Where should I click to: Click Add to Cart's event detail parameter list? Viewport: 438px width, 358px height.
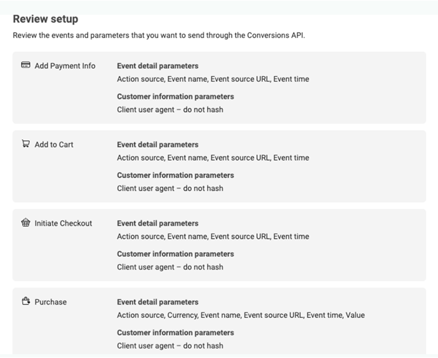click(213, 158)
